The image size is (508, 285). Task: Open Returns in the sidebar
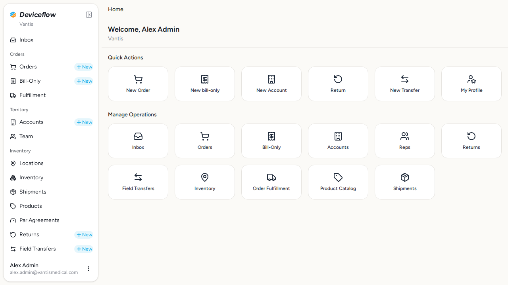[x=40, y=235]
